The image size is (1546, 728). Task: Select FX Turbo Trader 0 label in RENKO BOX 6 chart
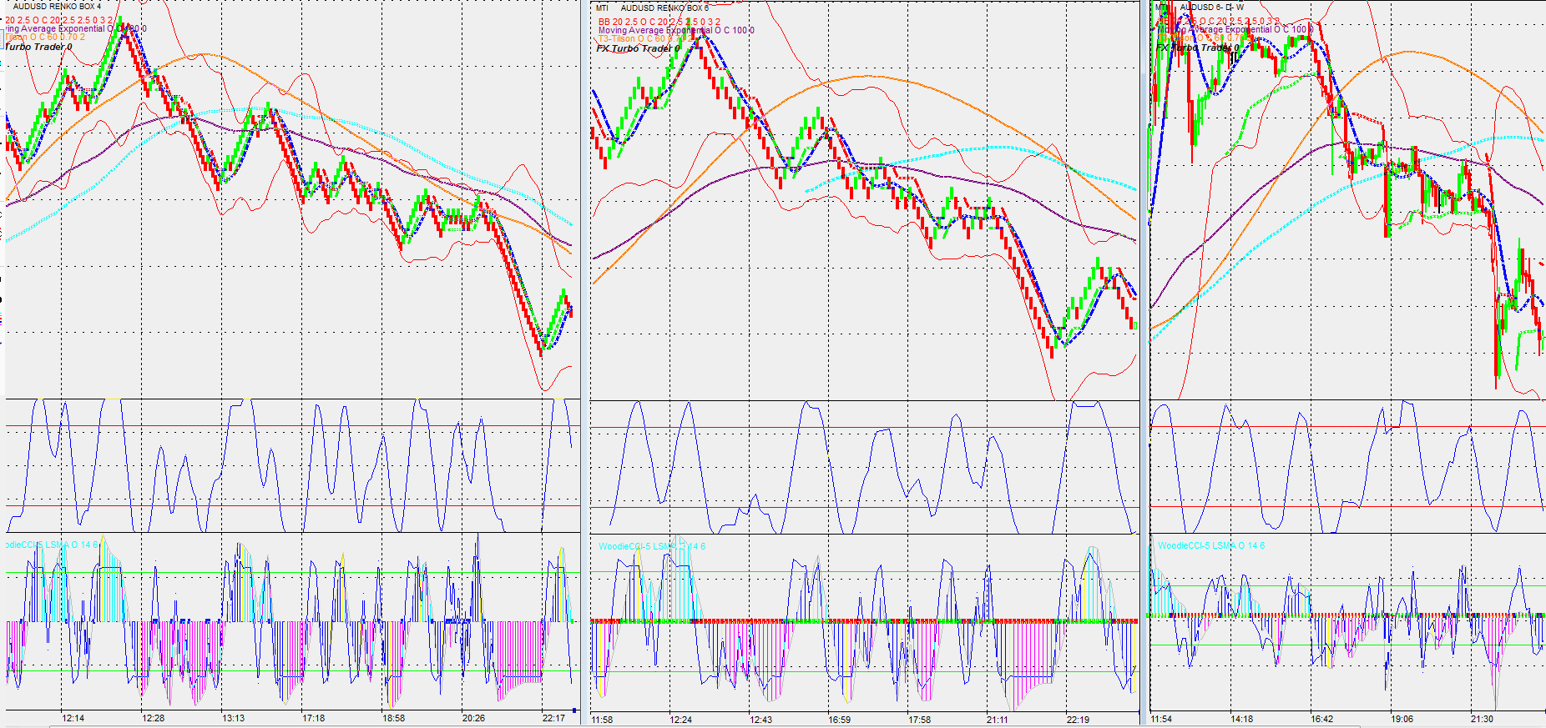(x=639, y=48)
